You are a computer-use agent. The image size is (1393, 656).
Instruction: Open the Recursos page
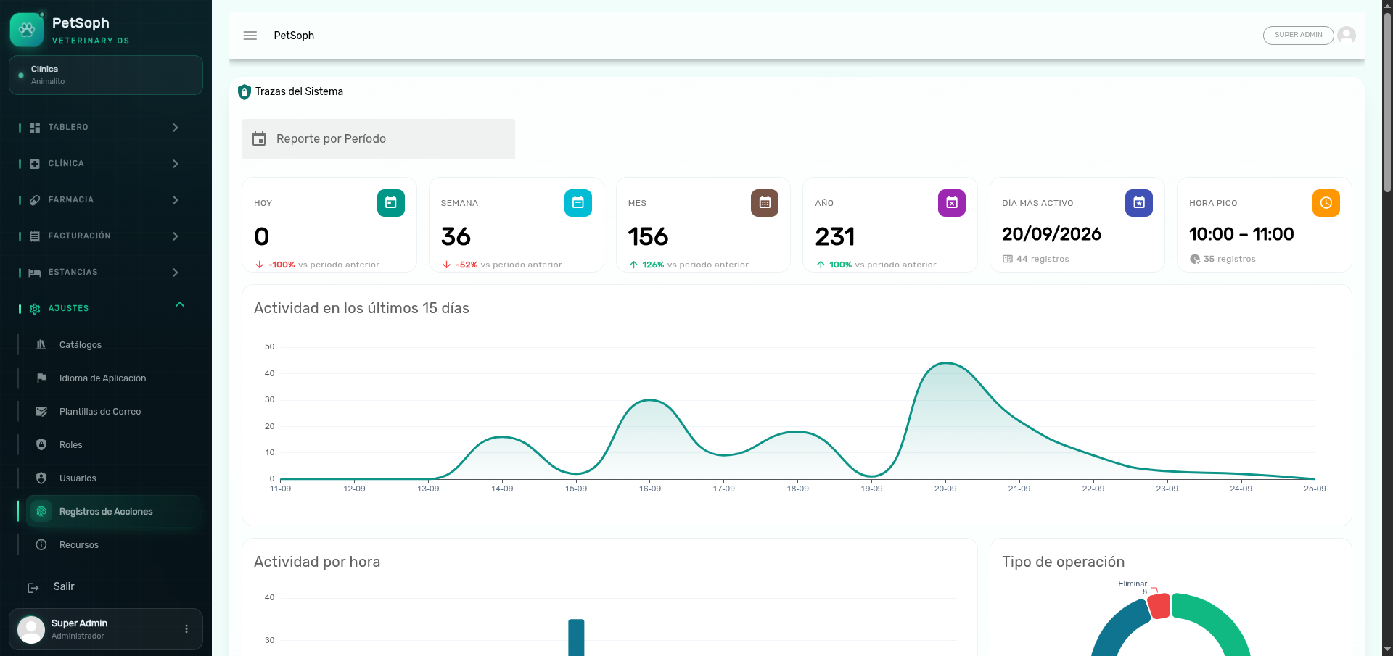[x=114, y=545]
